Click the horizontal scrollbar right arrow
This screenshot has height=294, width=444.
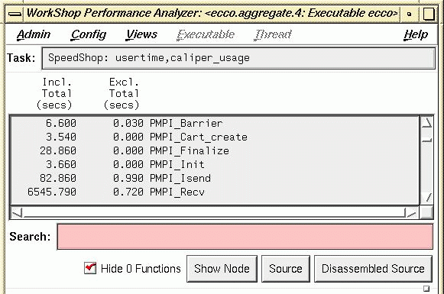click(412, 213)
